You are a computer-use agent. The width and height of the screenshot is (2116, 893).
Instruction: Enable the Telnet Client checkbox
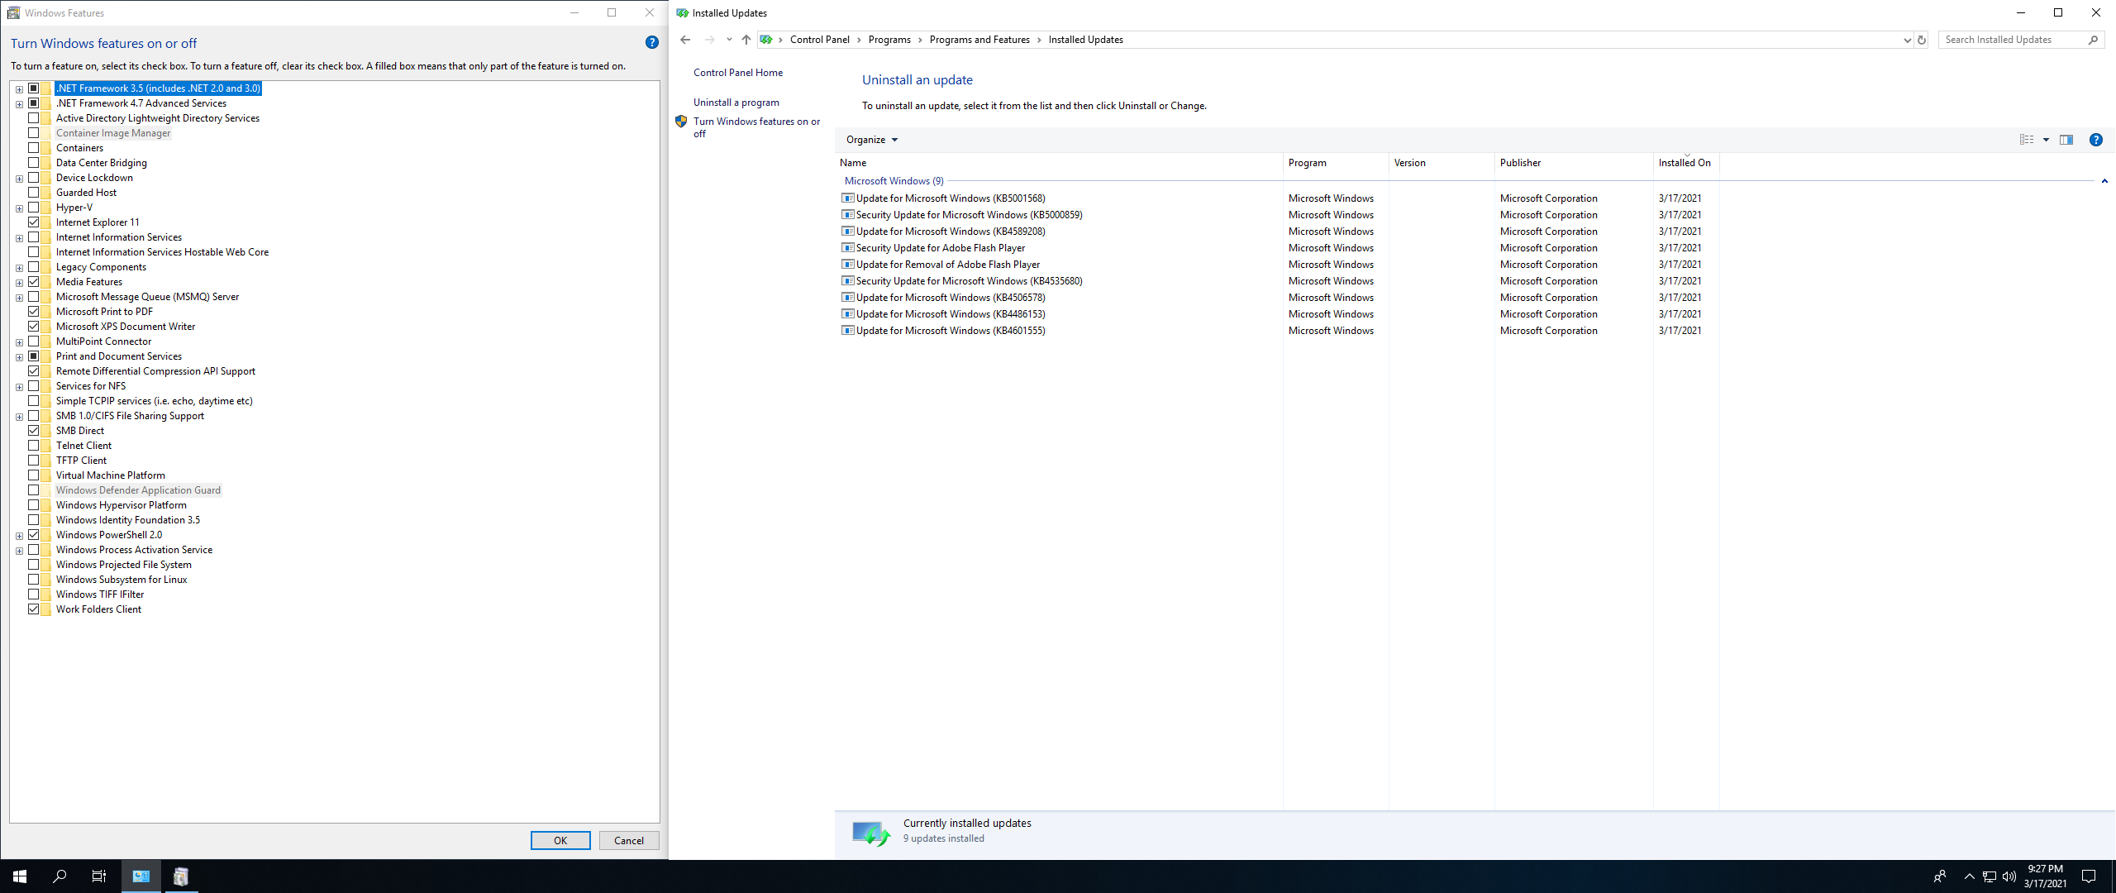pyautogui.click(x=34, y=446)
